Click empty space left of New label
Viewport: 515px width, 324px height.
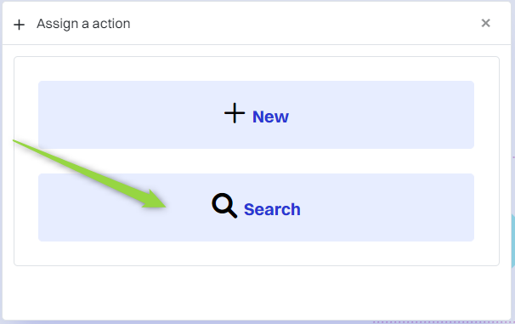pos(132,115)
